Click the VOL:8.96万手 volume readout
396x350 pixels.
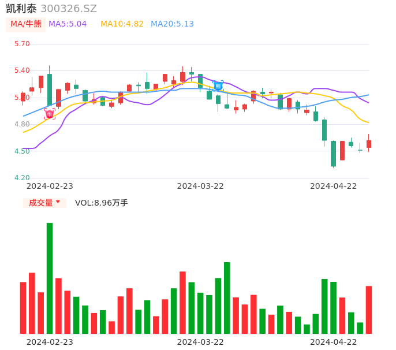[102, 203]
